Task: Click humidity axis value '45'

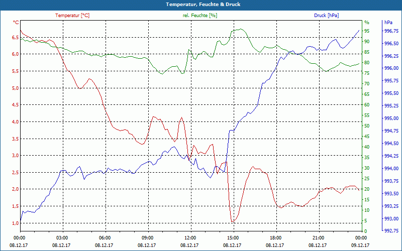Action: [367, 137]
